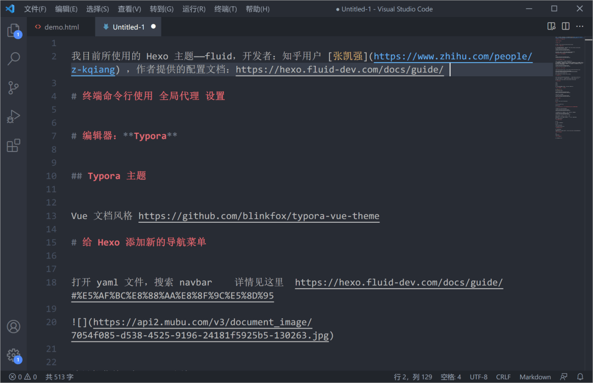The image size is (593, 383).
Task: Open the Search view
Action: coord(14,59)
